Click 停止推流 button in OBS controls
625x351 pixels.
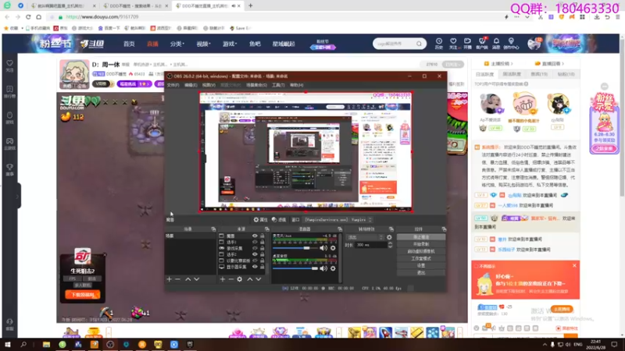pyautogui.click(x=421, y=237)
